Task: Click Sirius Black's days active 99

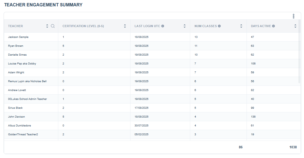Action: click(252, 108)
